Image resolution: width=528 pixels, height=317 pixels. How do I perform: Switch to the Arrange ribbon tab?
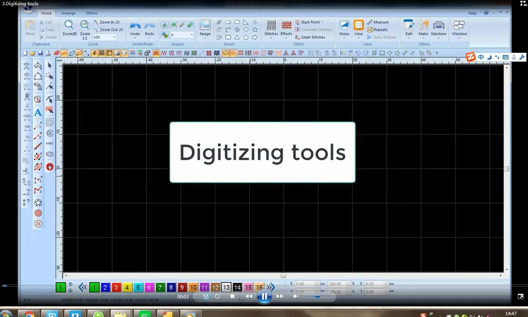[68, 13]
